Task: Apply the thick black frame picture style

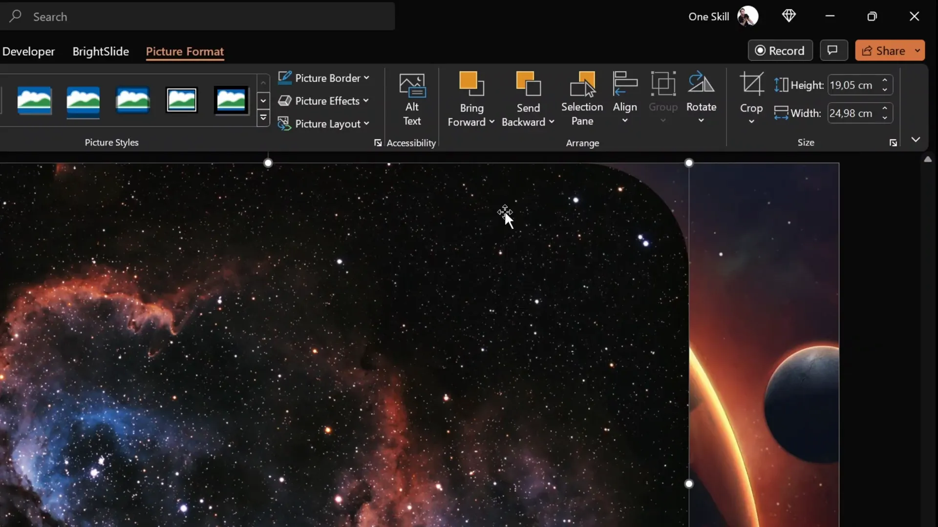Action: 231,101
